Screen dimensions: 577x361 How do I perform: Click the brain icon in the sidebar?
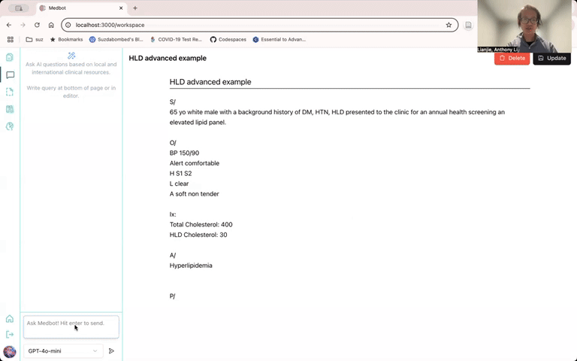point(10,126)
